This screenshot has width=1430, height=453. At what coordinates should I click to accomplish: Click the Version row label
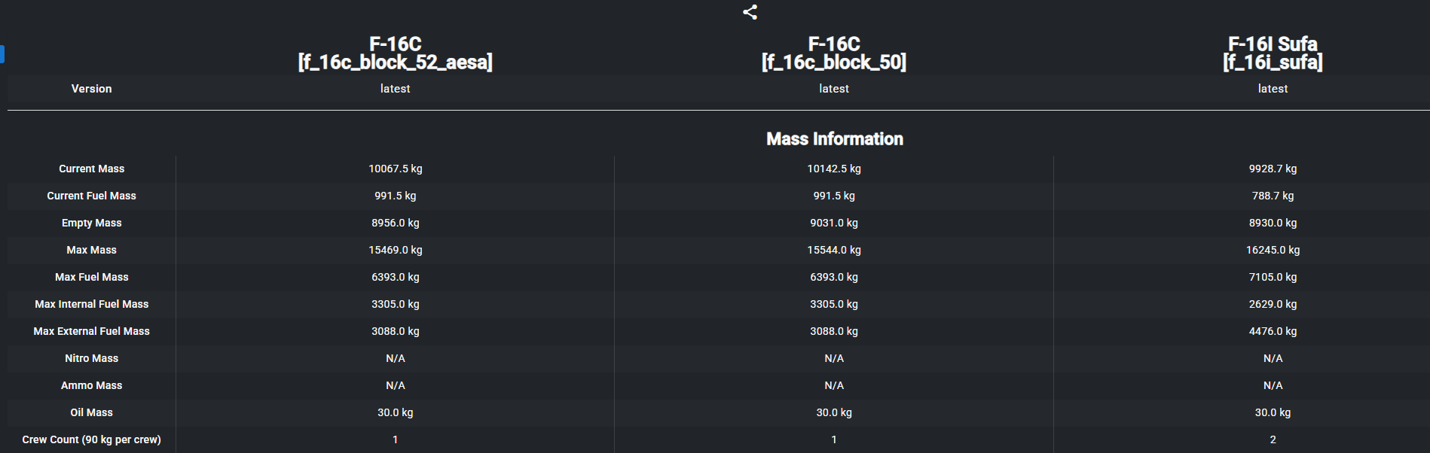[91, 89]
